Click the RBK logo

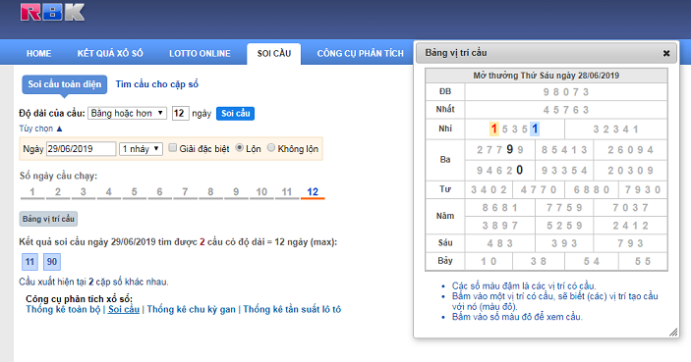tap(52, 12)
